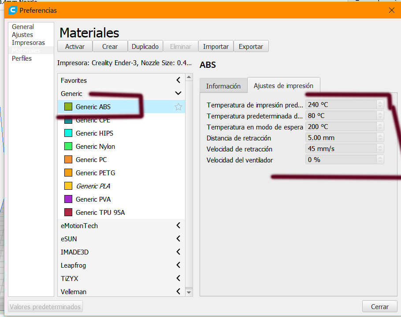Open the Impresoras preferences page
Screen dimensions: 401x317
pyautogui.click(x=28, y=43)
